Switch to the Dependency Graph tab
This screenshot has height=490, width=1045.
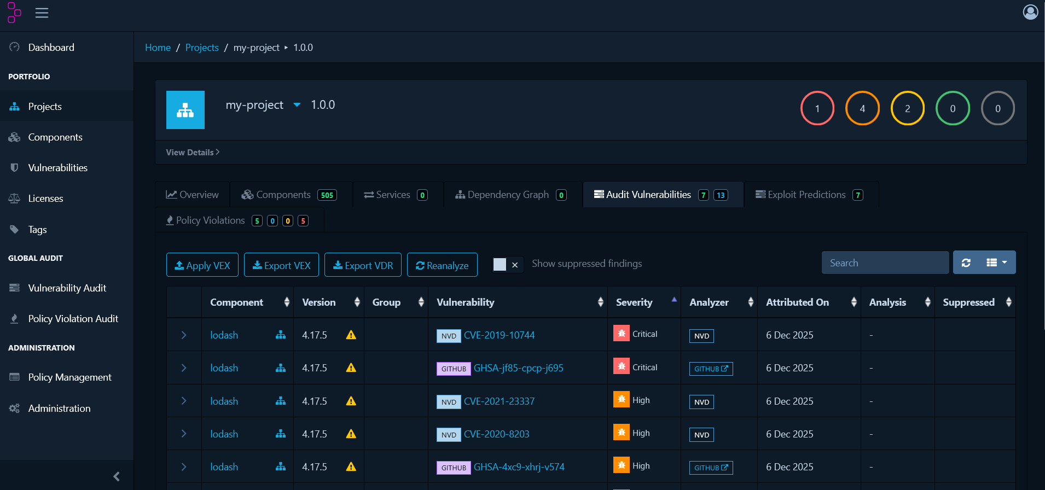tap(512, 195)
